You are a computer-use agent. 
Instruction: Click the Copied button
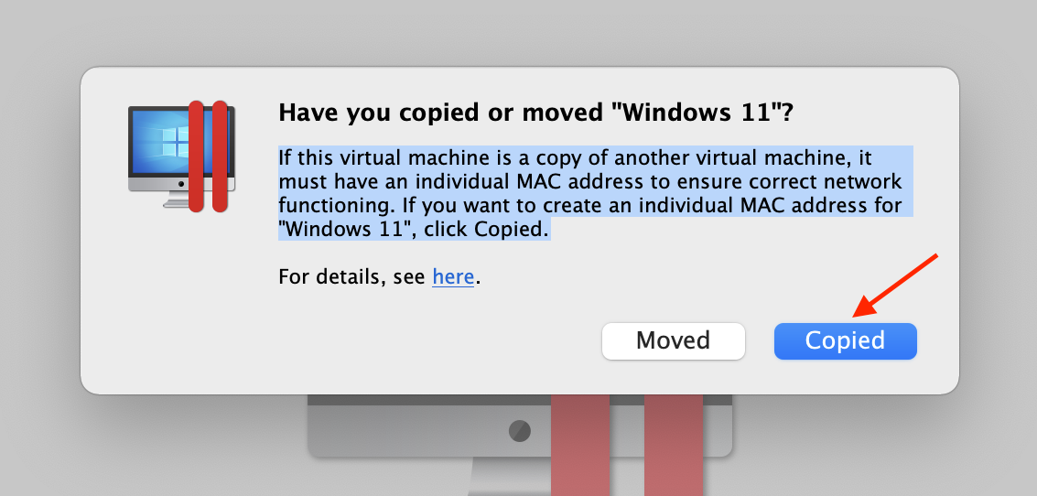(845, 341)
